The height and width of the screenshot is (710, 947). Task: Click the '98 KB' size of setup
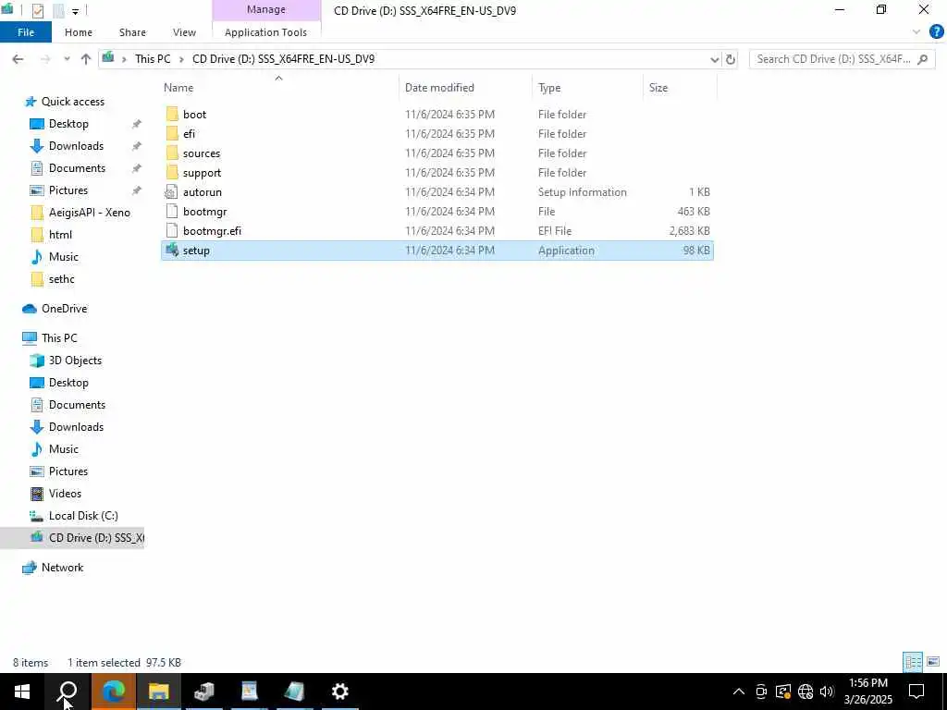696,250
